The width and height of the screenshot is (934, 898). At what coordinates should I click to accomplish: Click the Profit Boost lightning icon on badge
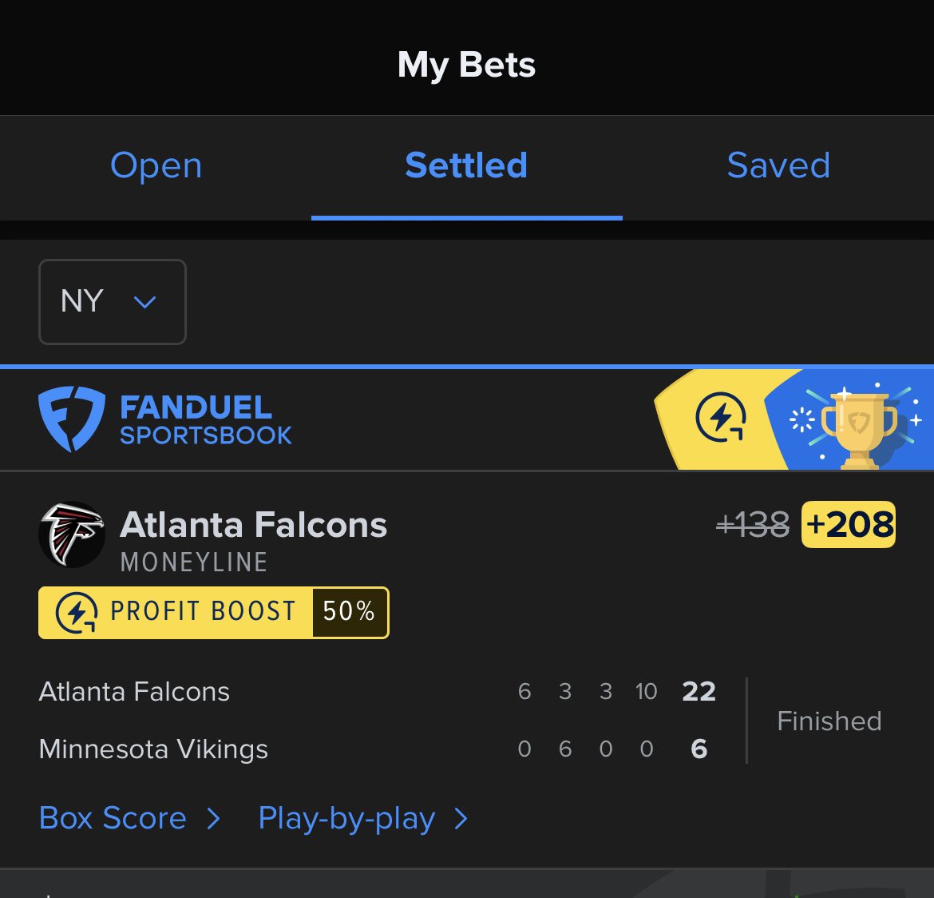click(77, 613)
